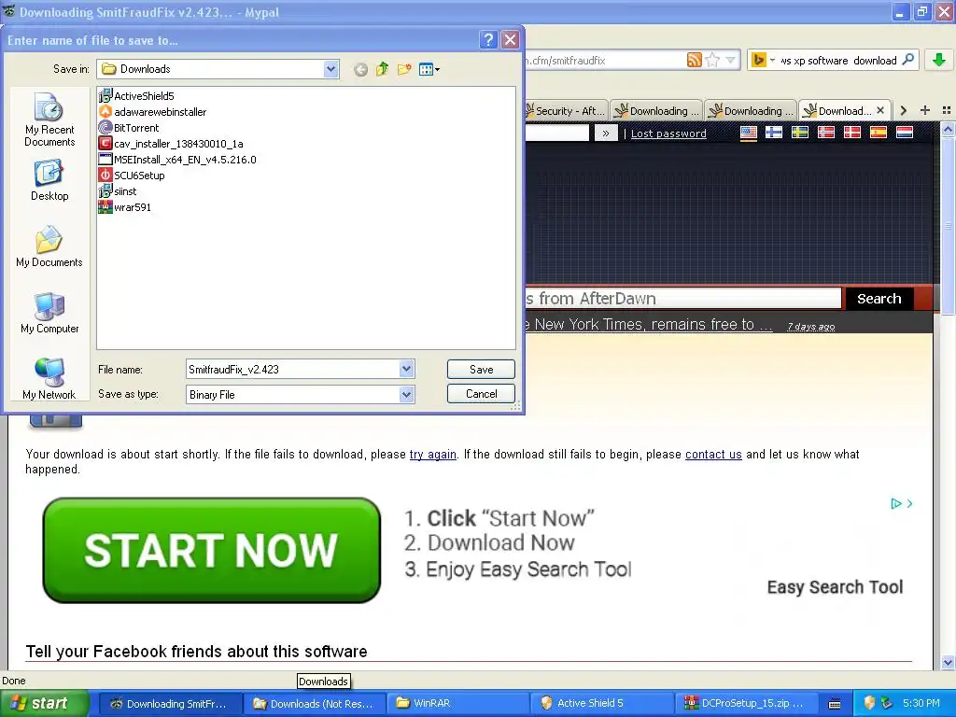Open the Windows start menu

coord(44,703)
